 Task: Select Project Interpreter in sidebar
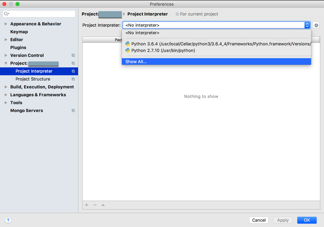[x=39, y=71]
